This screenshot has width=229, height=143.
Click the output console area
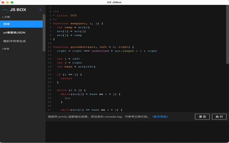(x=137, y=132)
